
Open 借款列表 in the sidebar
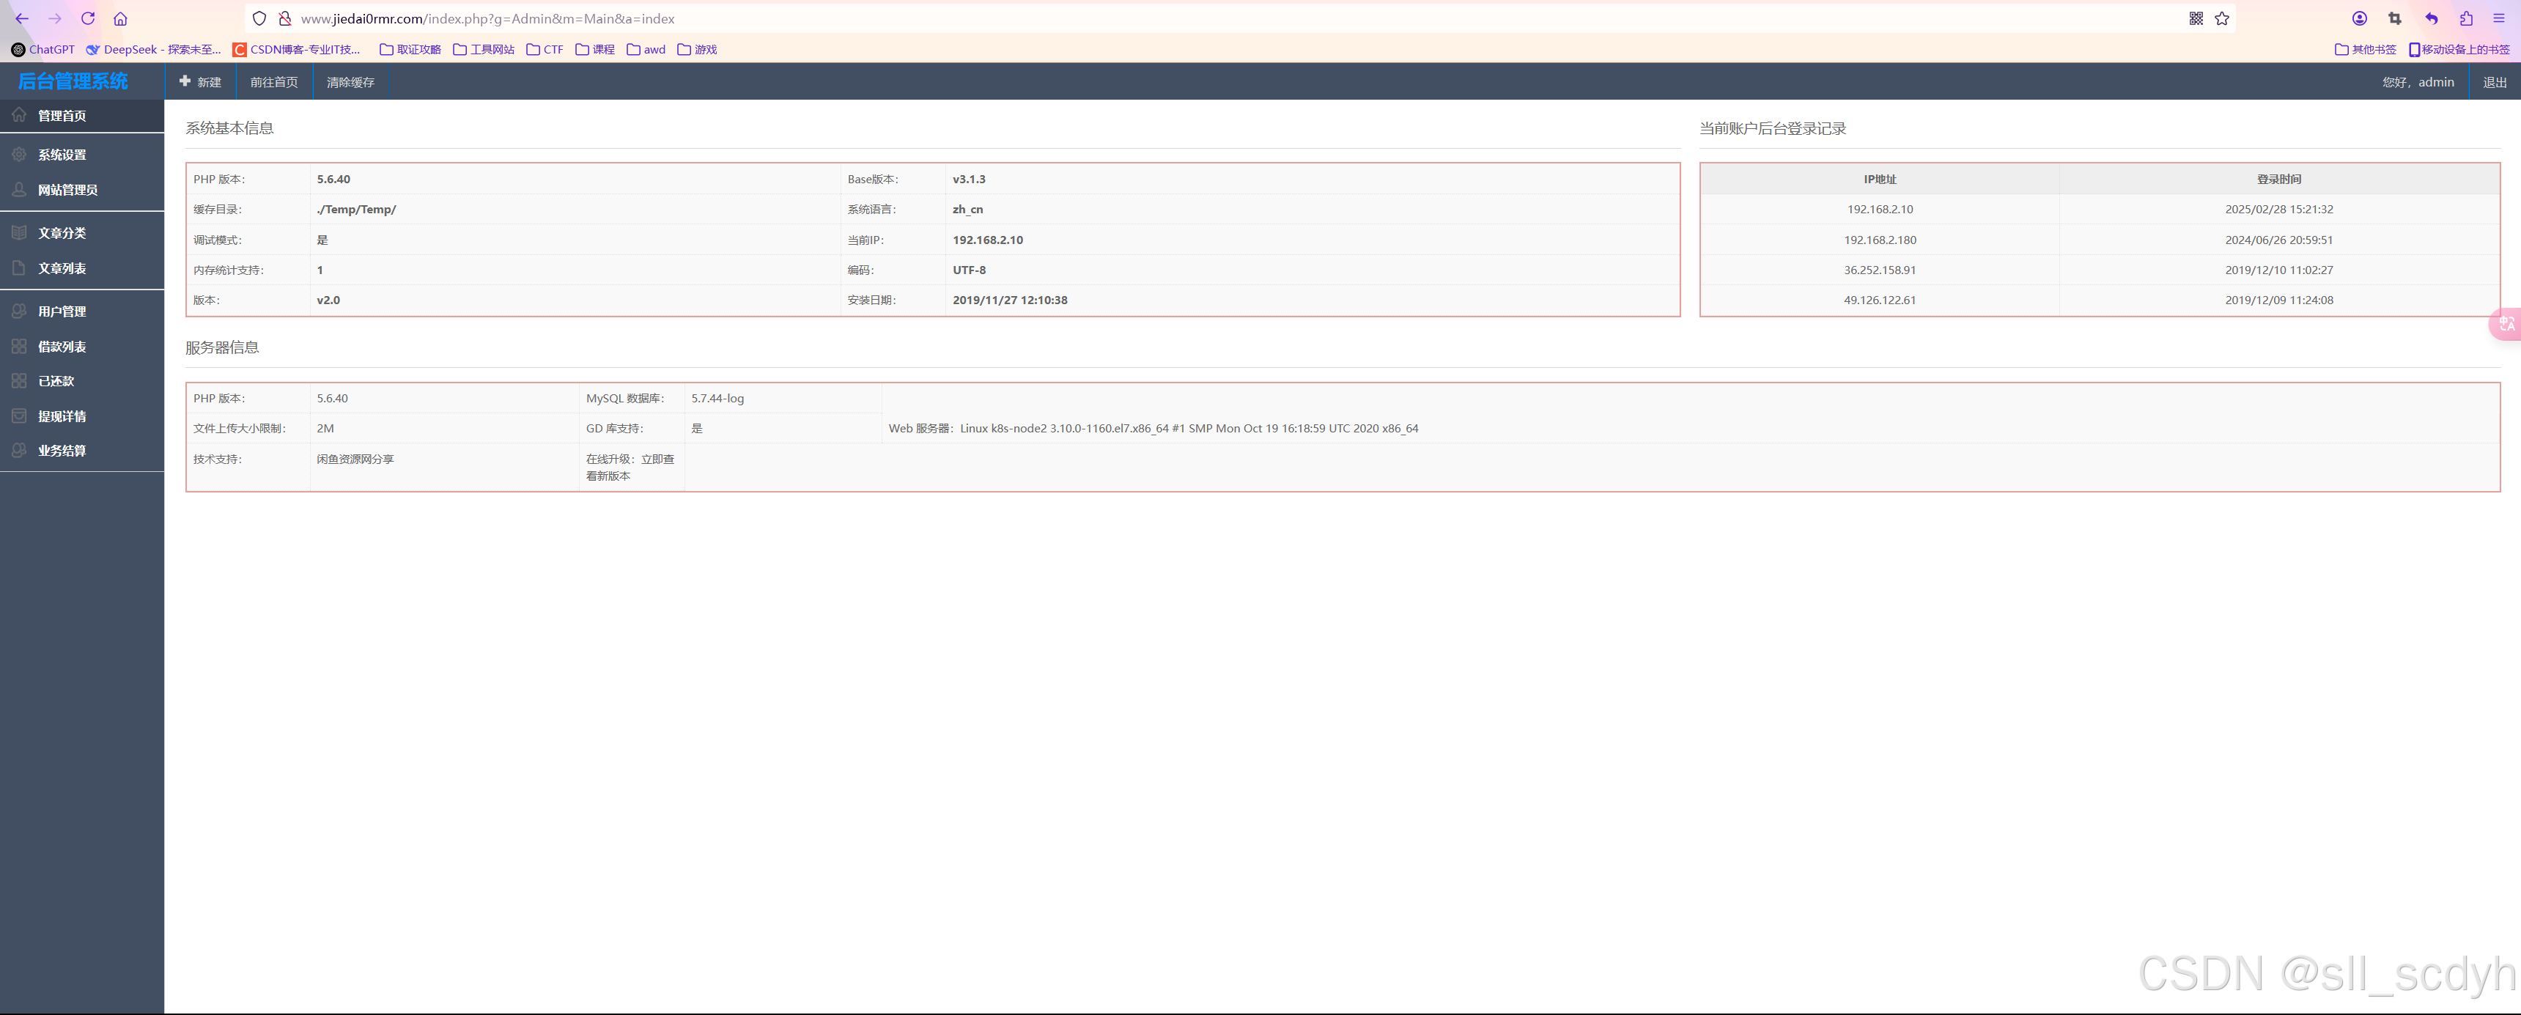82,347
